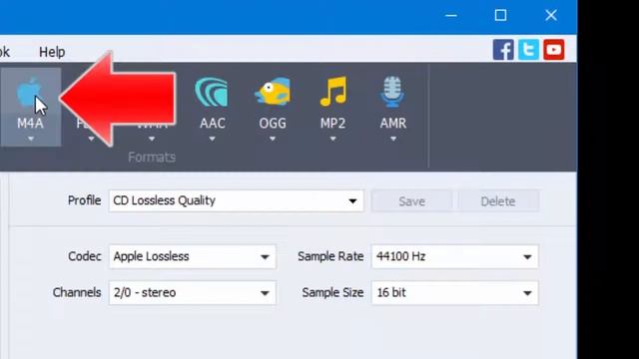Maximize the window
The width and height of the screenshot is (639, 359).
coord(501,16)
